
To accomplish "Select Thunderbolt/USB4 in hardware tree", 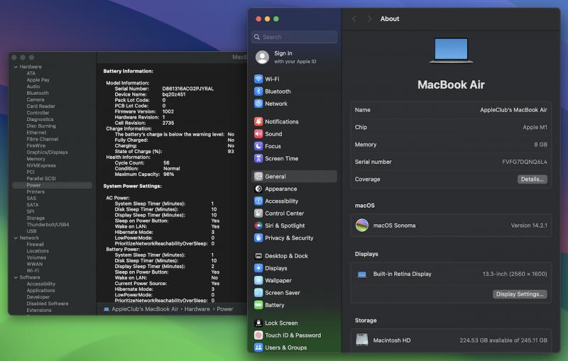I will [x=48, y=225].
